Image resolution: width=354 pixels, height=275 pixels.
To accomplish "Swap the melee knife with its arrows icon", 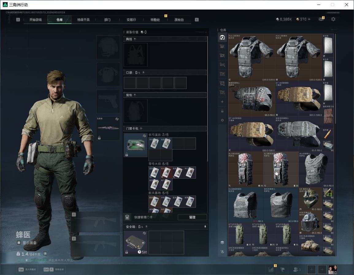I will tap(117, 119).
